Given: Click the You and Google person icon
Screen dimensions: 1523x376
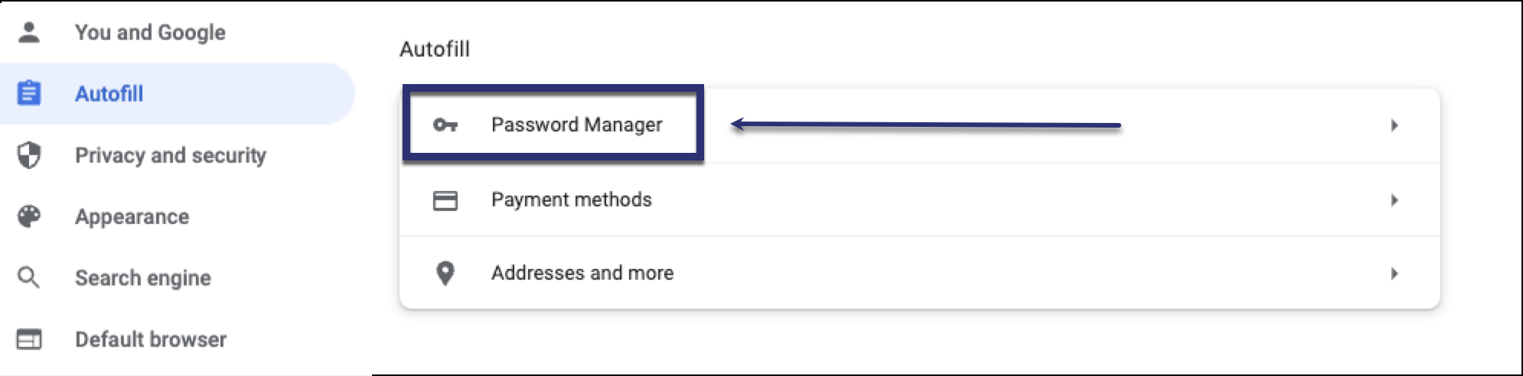Looking at the screenshot, I should tap(29, 32).
